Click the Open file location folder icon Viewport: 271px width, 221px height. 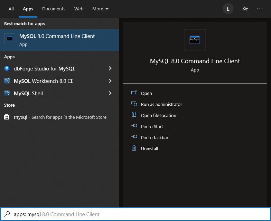tap(134, 115)
